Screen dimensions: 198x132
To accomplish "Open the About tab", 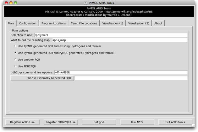I will point(158,23).
